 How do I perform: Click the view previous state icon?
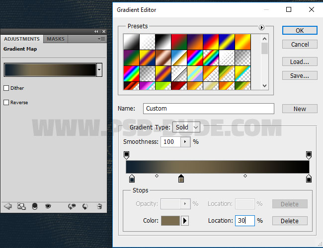(72, 206)
